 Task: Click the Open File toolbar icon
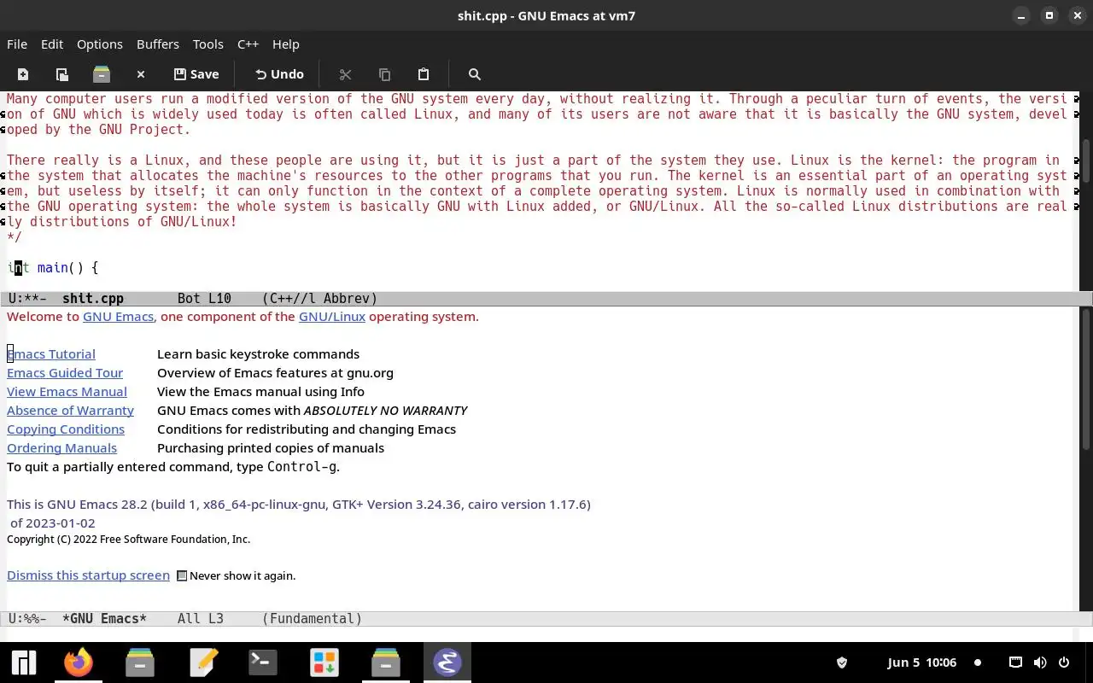click(62, 74)
